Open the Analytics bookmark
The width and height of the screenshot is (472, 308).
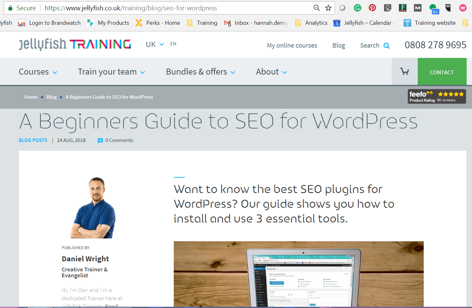pos(316,23)
